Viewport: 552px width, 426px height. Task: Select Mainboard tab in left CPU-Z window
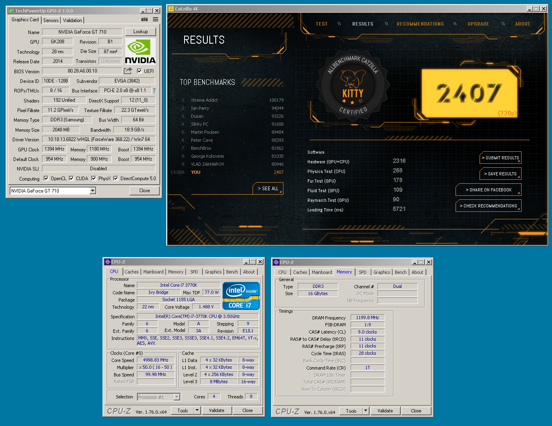(153, 272)
